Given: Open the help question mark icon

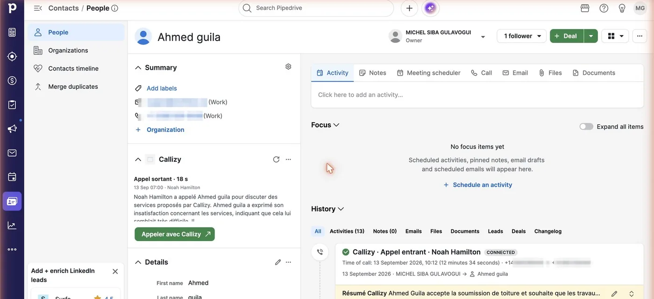Looking at the screenshot, I should click(604, 8).
